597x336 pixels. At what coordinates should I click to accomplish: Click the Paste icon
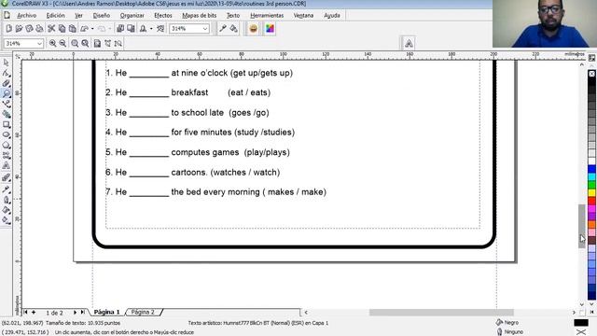point(72,29)
